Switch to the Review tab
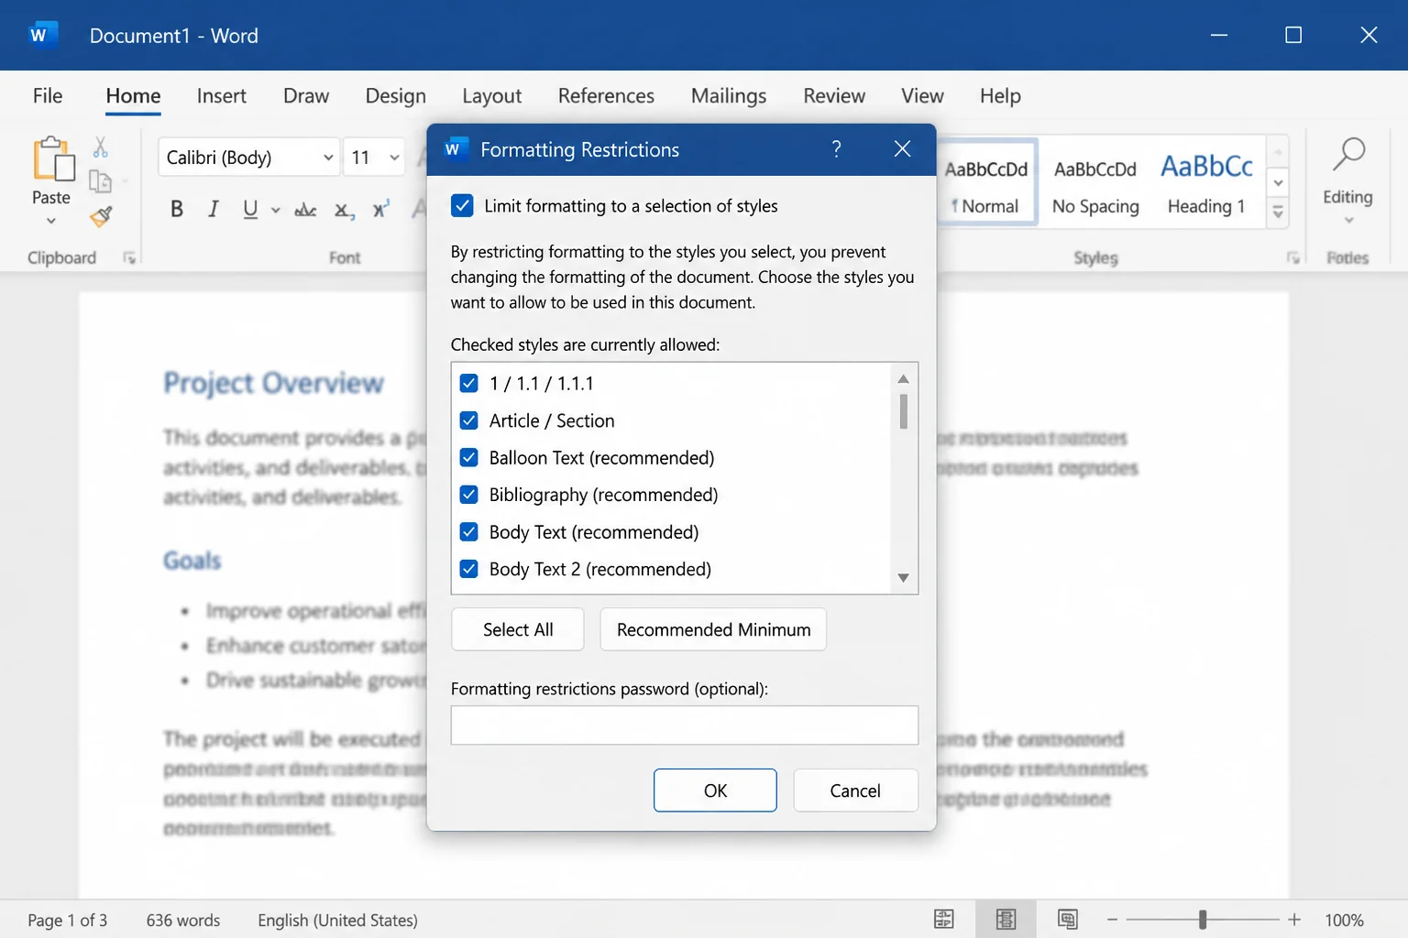This screenshot has width=1408, height=938. (x=834, y=95)
